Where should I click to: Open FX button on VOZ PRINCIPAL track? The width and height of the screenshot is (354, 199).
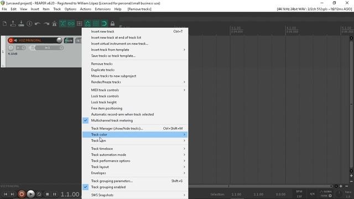(x=78, y=40)
